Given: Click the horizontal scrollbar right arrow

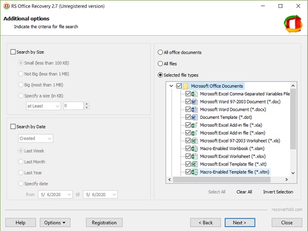Looking at the screenshot, I should tap(286, 179).
